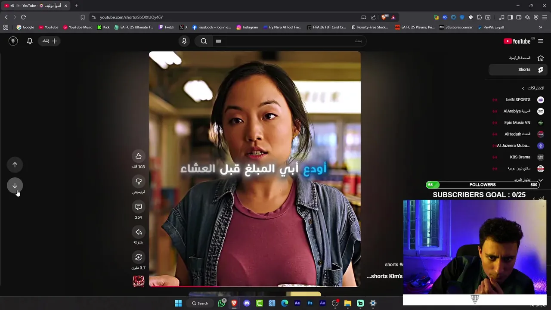Like the Short with the thumbs-up icon
Image resolution: width=551 pixels, height=310 pixels.
pyautogui.click(x=138, y=156)
